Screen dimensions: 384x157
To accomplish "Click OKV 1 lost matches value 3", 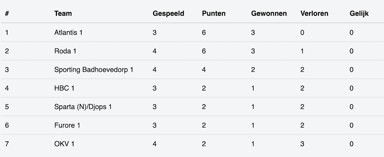I will coord(302,144).
